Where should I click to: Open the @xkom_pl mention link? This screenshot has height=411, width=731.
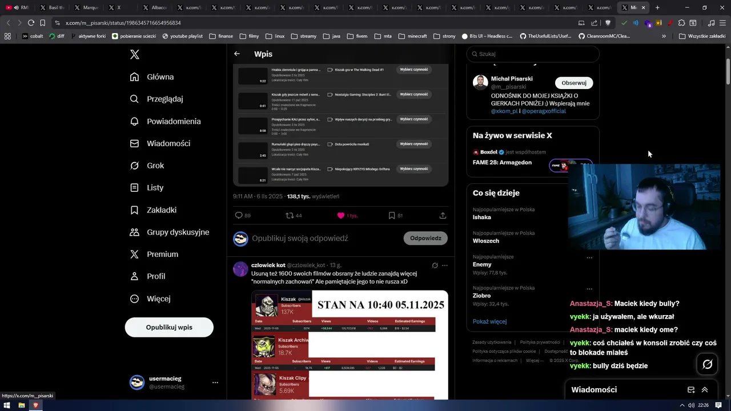504,111
